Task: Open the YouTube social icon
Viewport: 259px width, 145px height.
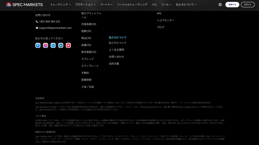Action: 68,45
